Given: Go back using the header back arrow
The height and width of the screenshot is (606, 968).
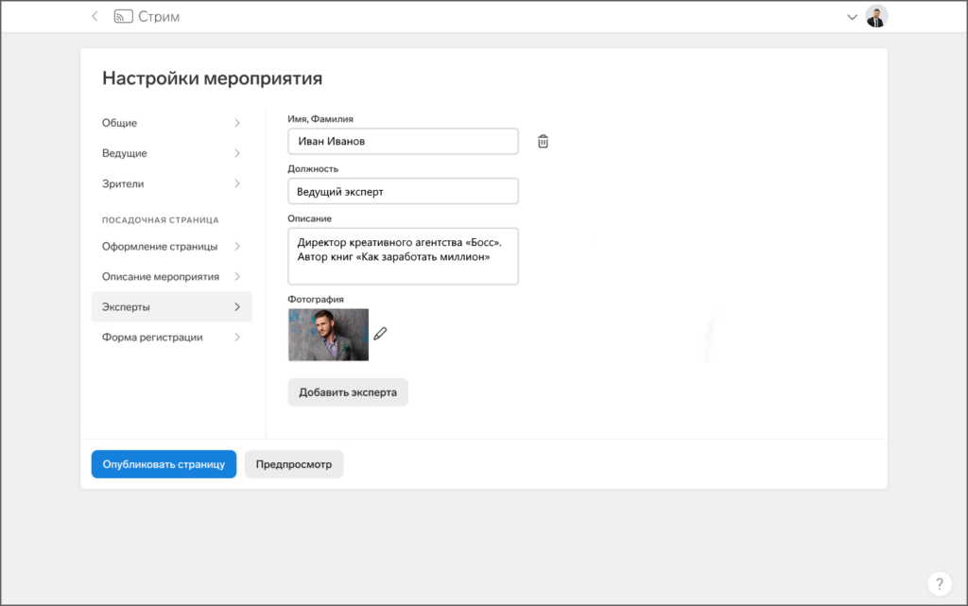Looking at the screenshot, I should point(95,17).
